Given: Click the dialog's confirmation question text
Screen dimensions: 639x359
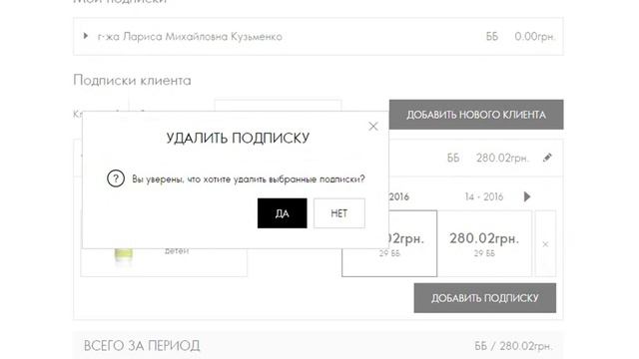Looking at the screenshot, I should click(249, 179).
